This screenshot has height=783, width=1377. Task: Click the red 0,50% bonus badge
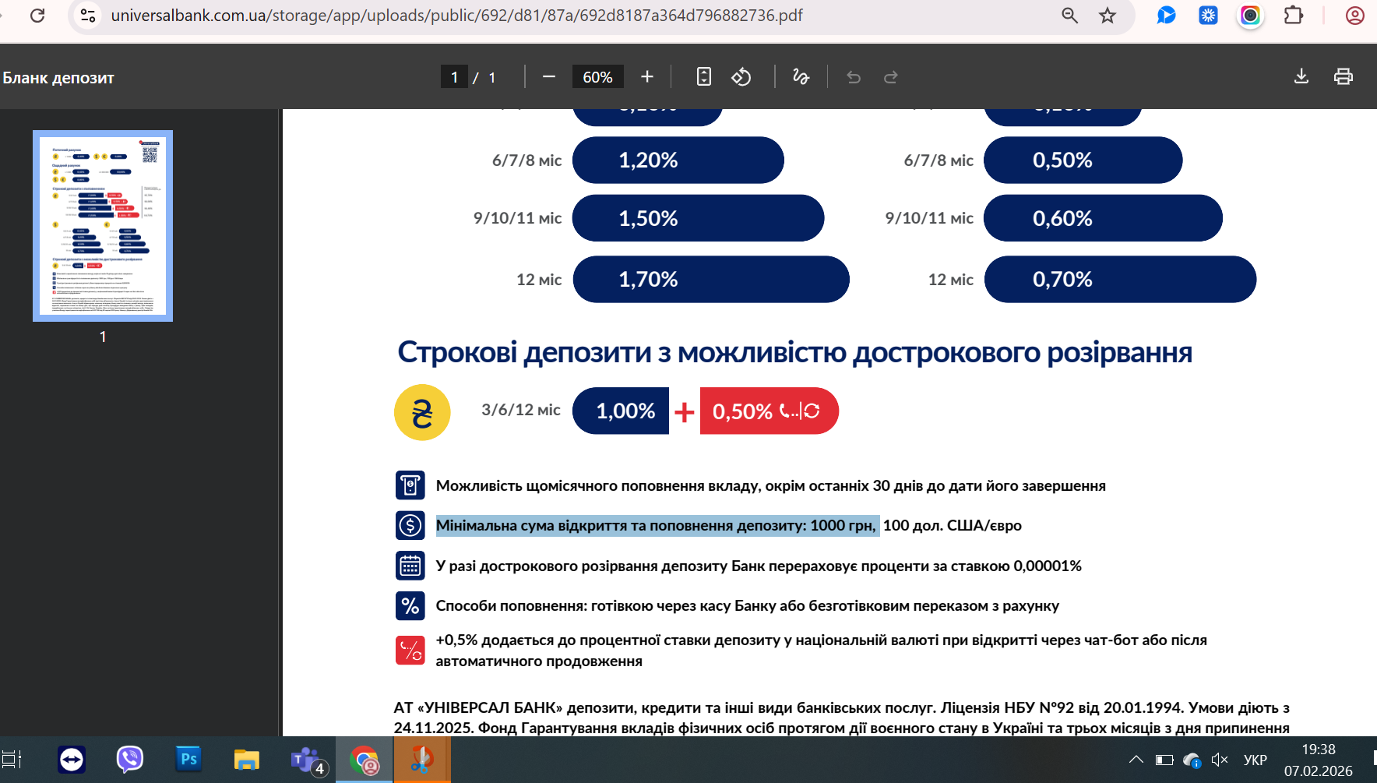tap(769, 411)
